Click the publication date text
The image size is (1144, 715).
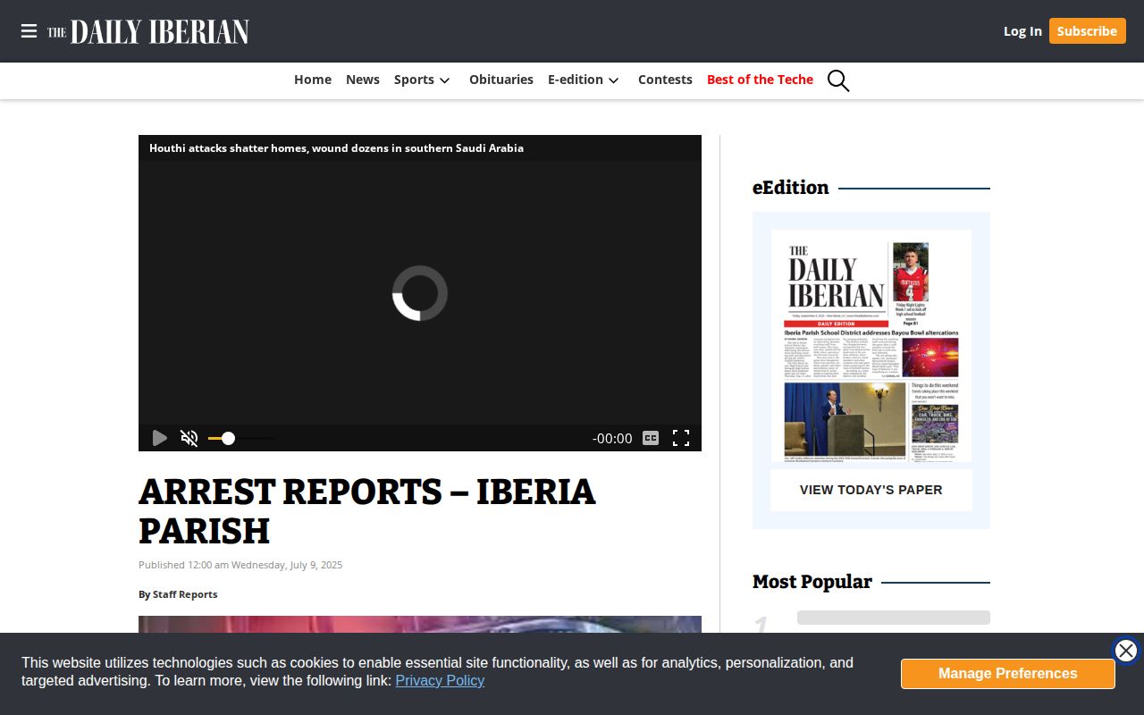(240, 565)
